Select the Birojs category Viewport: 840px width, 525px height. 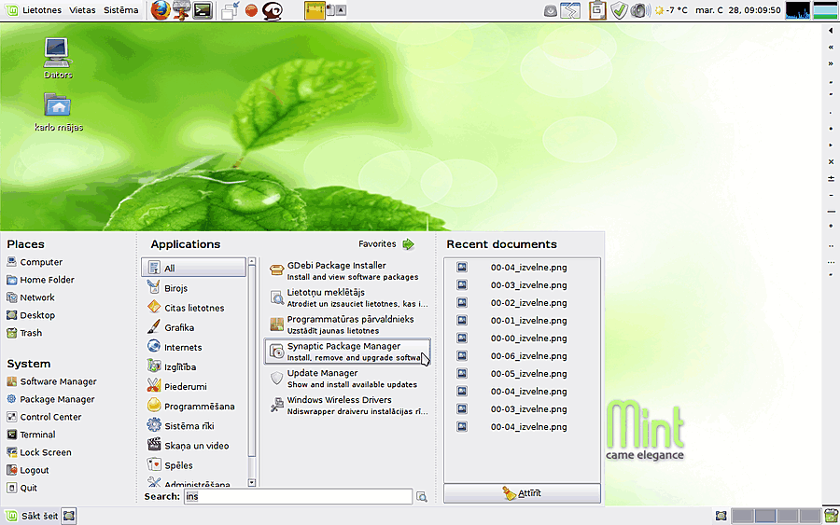193,288
